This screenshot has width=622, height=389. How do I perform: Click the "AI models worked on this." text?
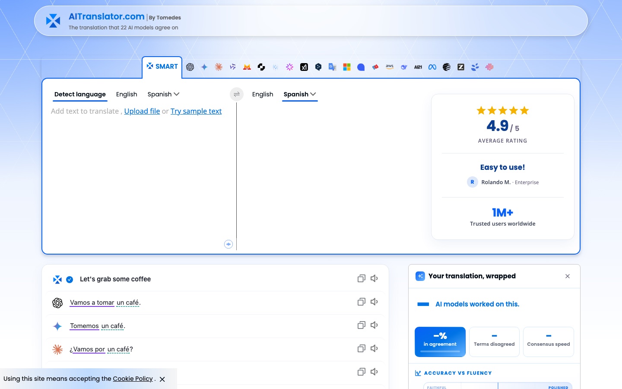point(477,304)
